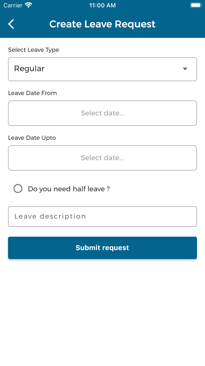Tap 'Select date...' under Leave Date Upto

(102, 158)
